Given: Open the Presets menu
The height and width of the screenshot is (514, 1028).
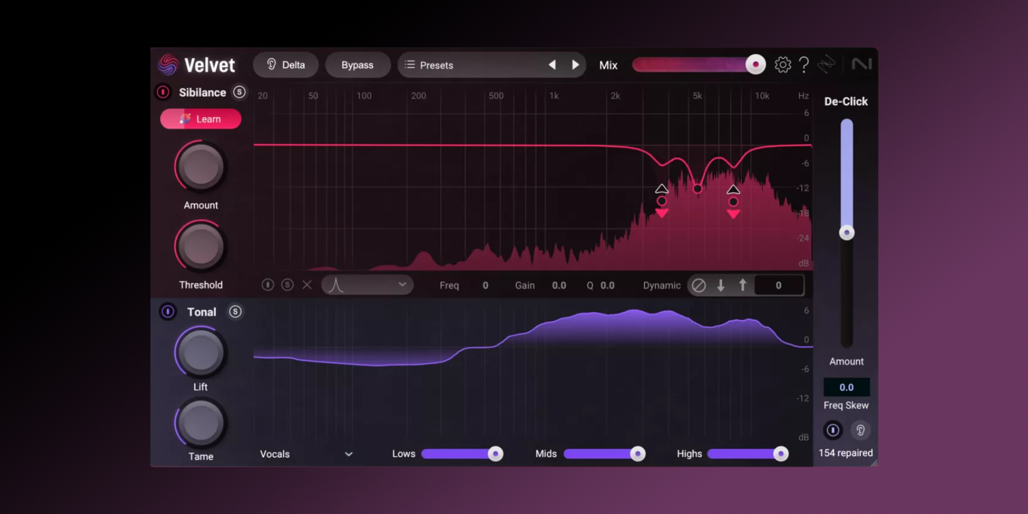Looking at the screenshot, I should coord(429,65).
